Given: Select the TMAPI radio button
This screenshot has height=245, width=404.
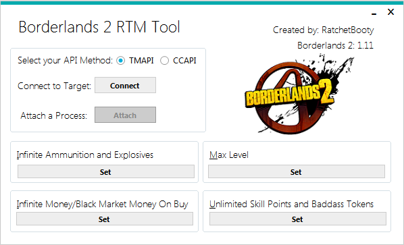Looking at the screenshot, I should tap(120, 61).
